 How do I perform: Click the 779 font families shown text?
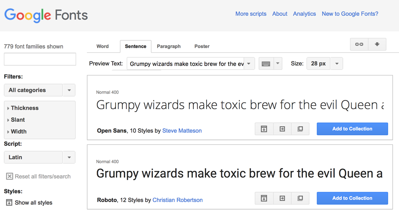(34, 46)
